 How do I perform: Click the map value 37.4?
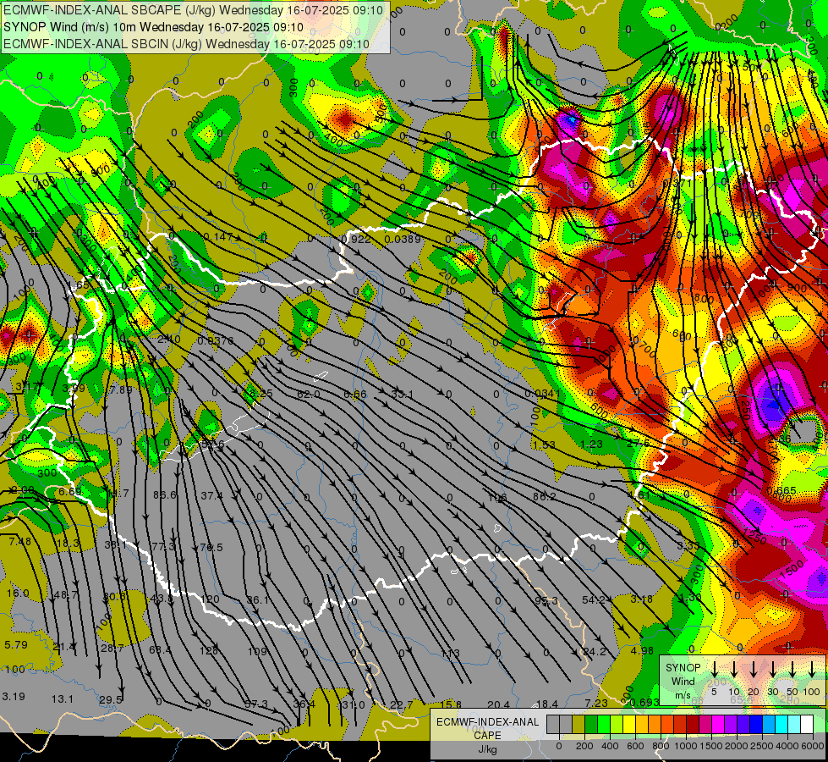[211, 495]
